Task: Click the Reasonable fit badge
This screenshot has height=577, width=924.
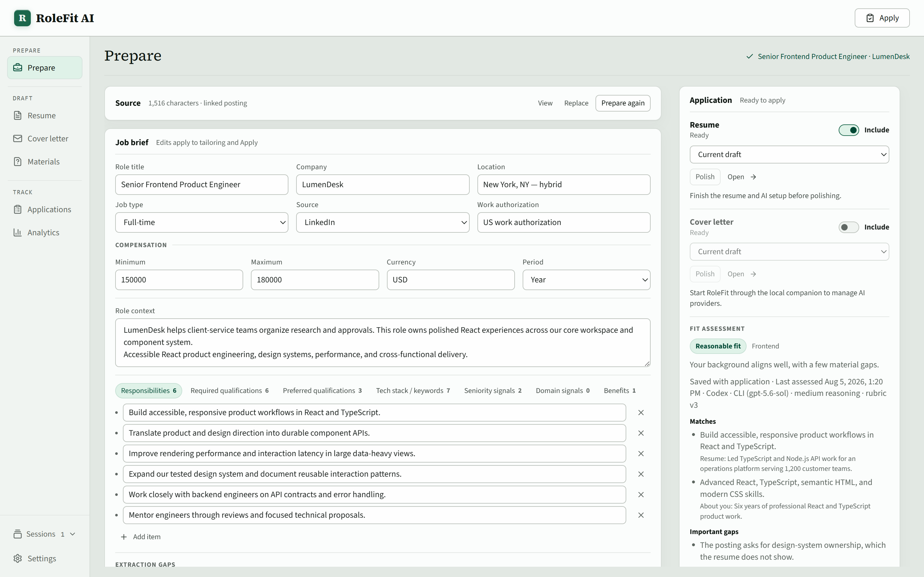Action: pos(718,346)
